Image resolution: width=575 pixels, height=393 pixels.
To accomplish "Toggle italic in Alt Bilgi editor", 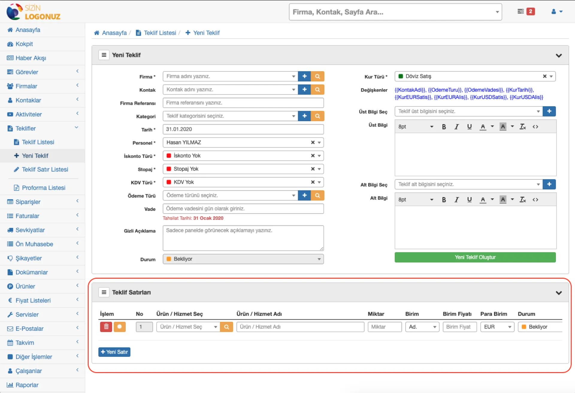I will tap(456, 200).
